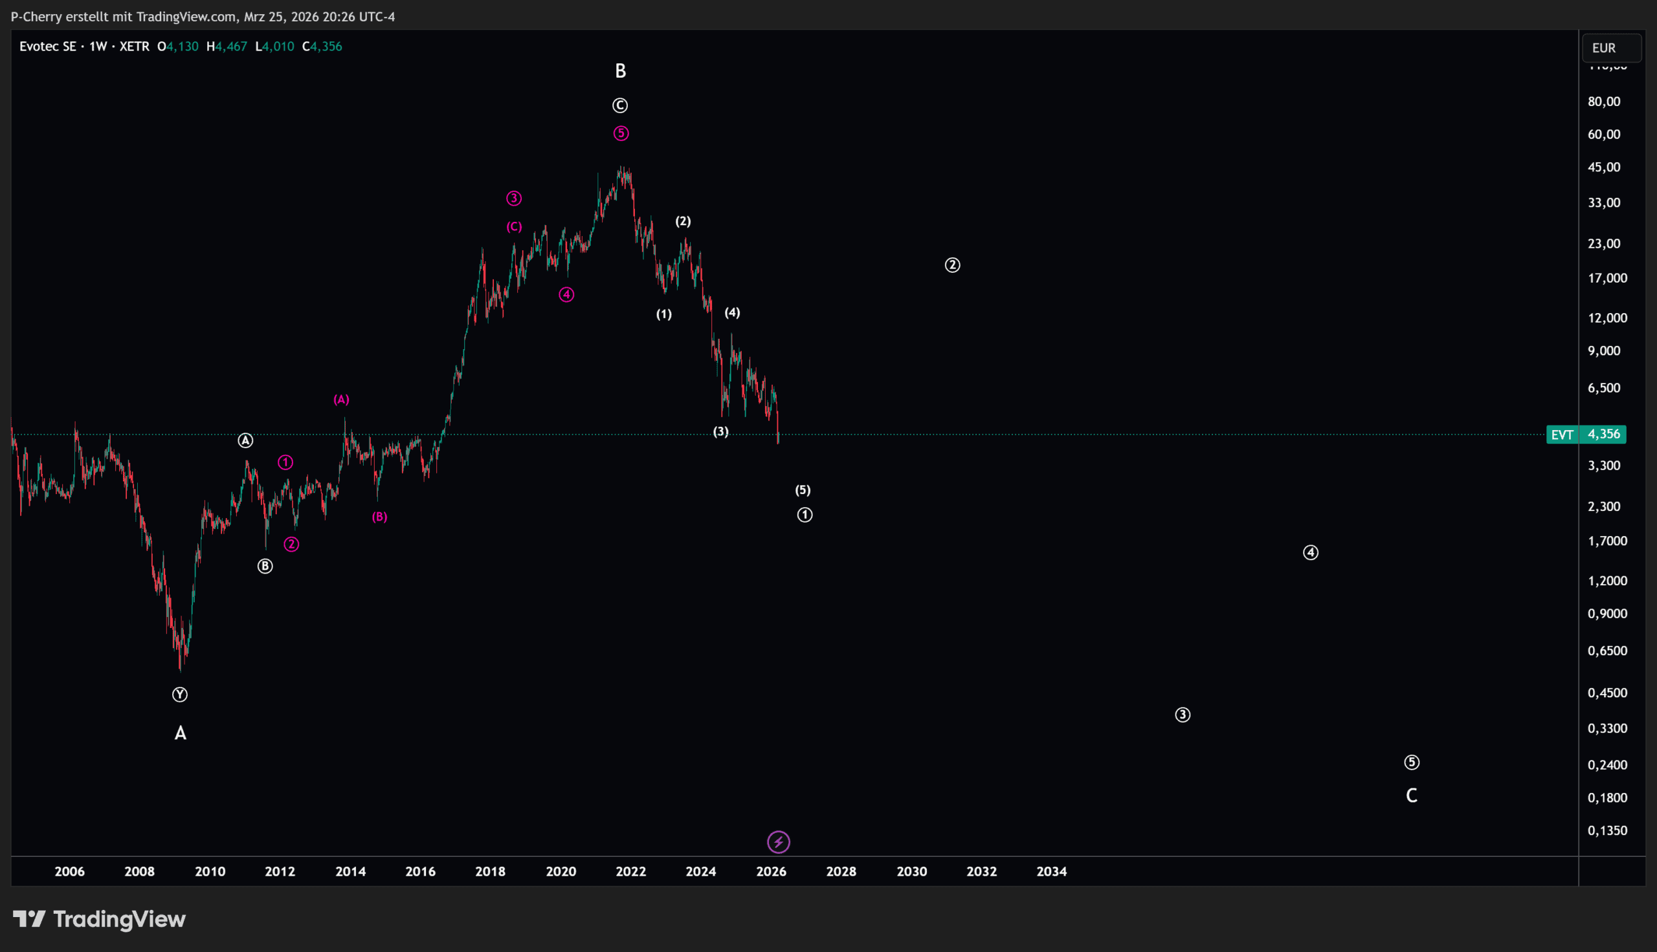Click the white (3) wave label
1657x952 pixels.
tap(720, 431)
